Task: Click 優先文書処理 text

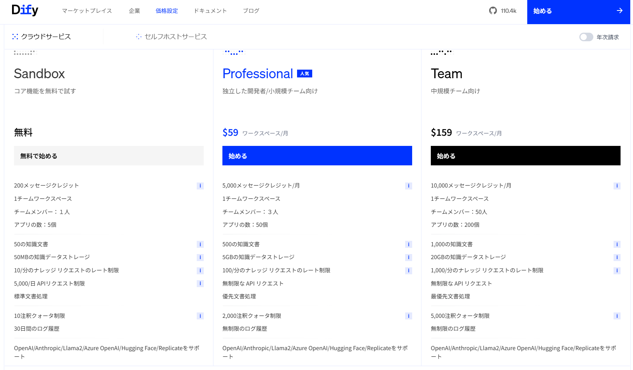Action: (239, 296)
